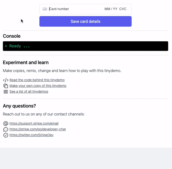
Task: Click the list lines icon beside See a list
Action: (6, 92)
